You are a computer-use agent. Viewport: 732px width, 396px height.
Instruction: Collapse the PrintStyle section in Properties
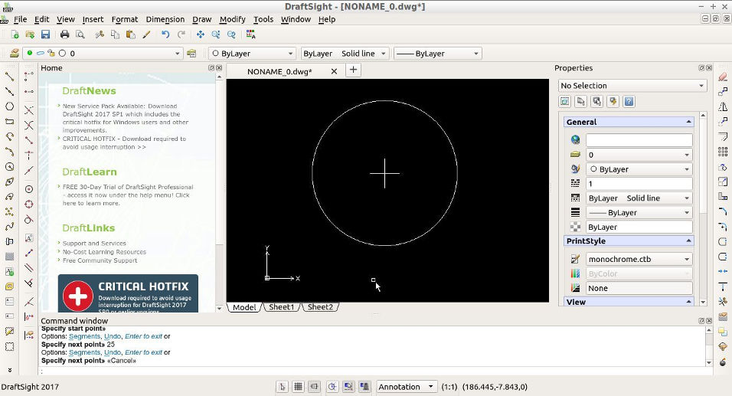click(x=688, y=241)
